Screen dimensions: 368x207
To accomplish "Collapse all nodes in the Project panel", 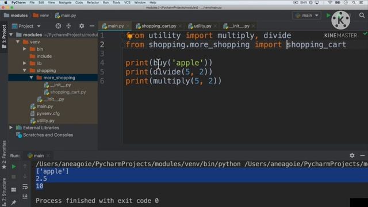I will [68, 26].
